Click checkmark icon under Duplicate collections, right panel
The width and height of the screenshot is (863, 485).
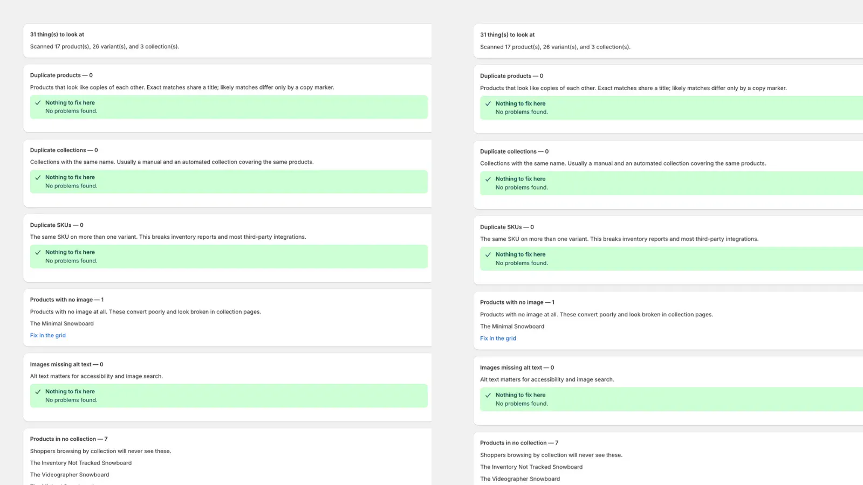(488, 179)
